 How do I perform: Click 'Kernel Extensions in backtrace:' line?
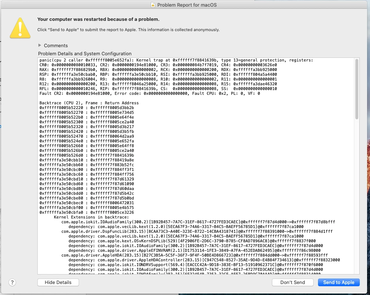(x=91, y=217)
